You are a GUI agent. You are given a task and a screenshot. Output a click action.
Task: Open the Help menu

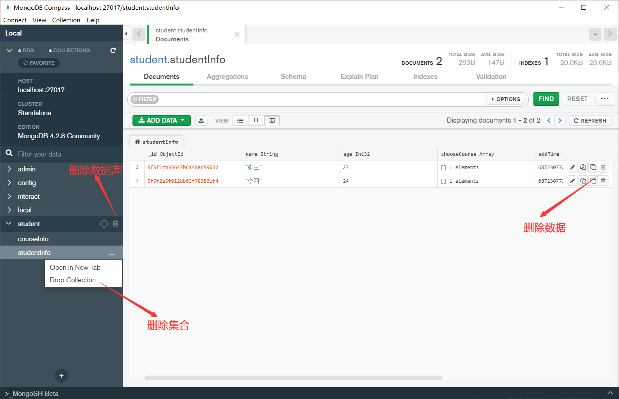(x=93, y=20)
